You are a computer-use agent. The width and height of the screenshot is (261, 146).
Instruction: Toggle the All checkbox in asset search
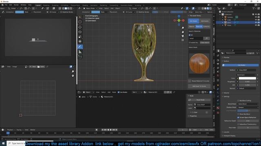[x=189, y=35]
